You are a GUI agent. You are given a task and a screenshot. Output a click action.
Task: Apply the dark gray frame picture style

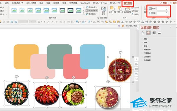[62, 10]
